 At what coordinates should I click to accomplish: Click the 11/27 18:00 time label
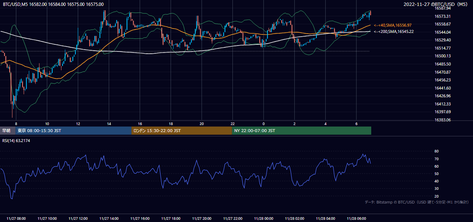point(171,219)
